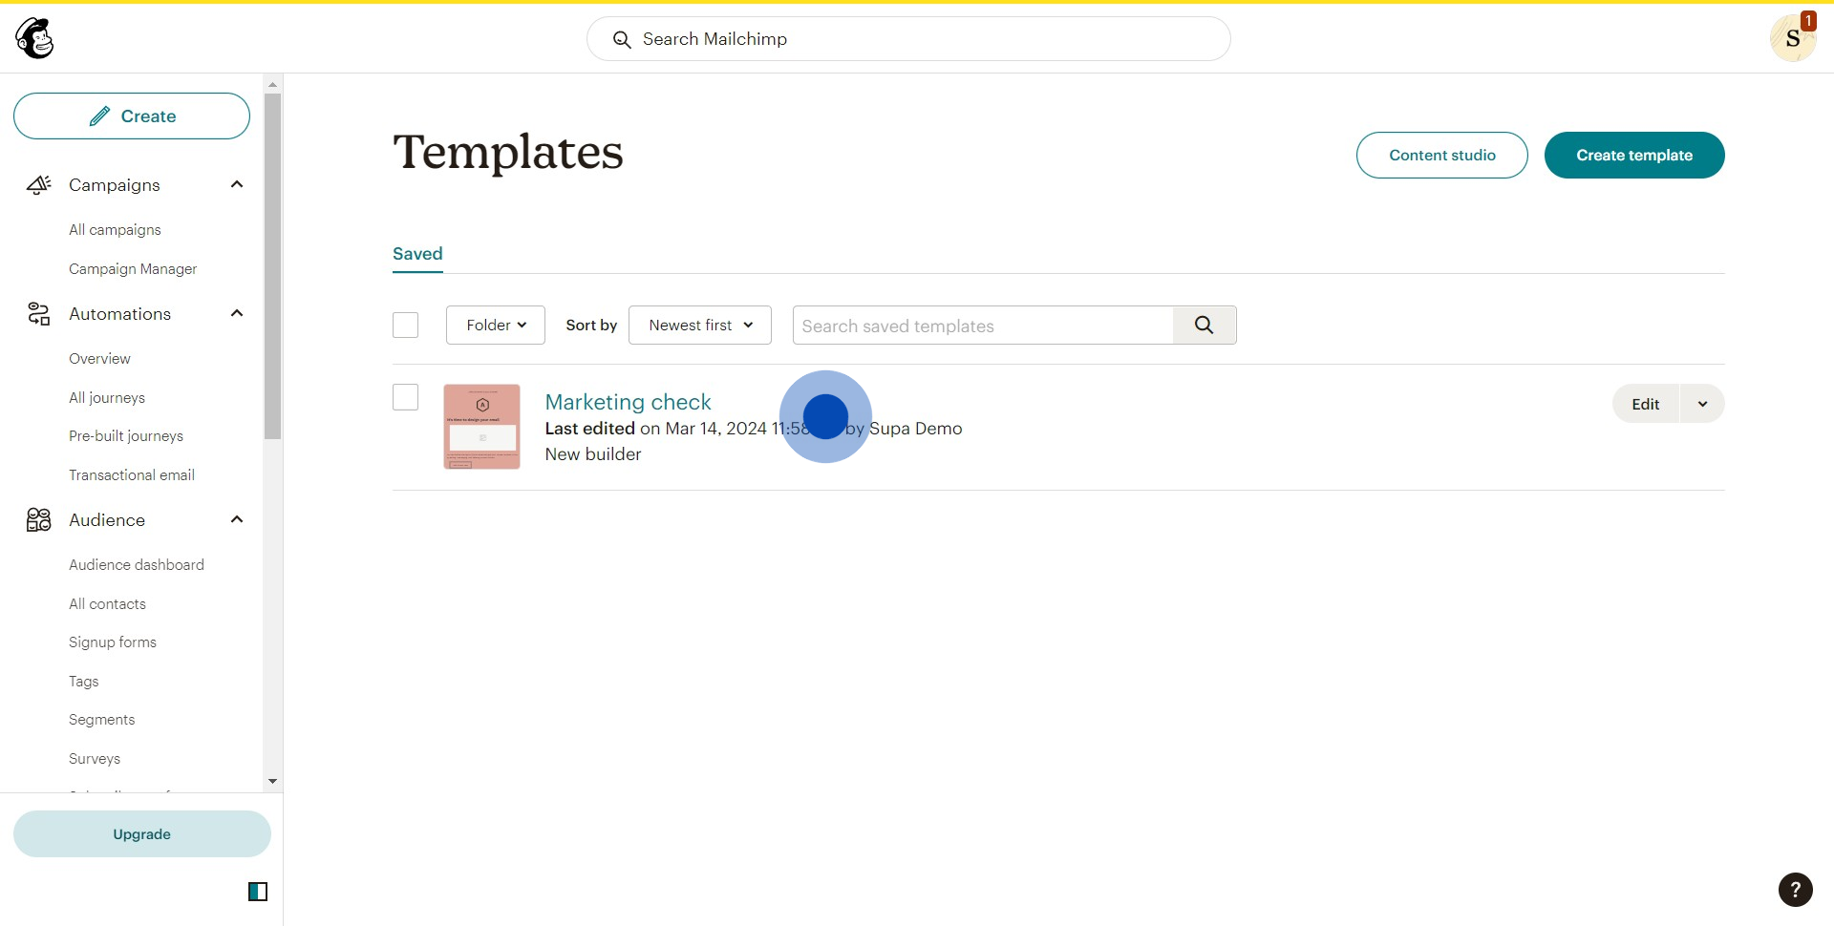The height and width of the screenshot is (926, 1834).
Task: Open All campaigns in sidebar
Action: 115,230
